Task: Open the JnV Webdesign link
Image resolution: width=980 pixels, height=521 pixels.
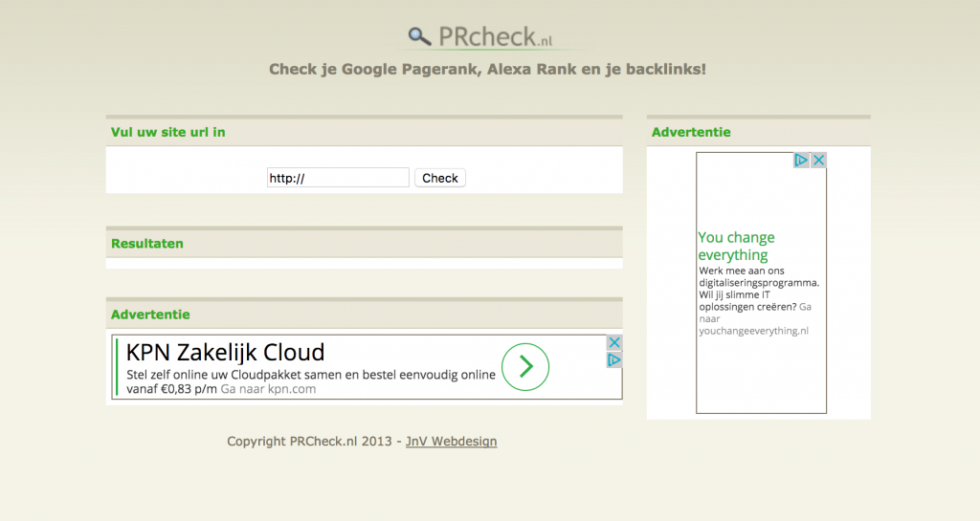Action: pos(451,442)
